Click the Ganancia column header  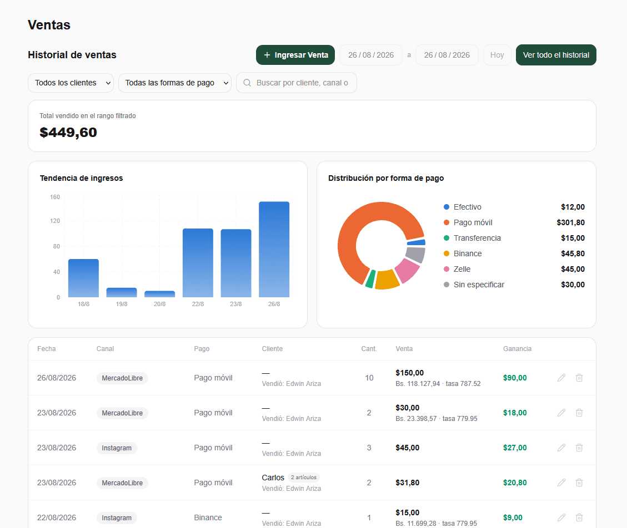(517, 349)
